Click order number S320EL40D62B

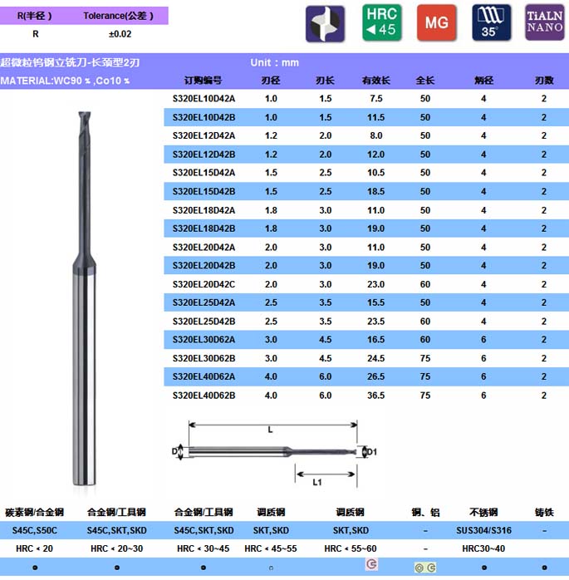[204, 396]
